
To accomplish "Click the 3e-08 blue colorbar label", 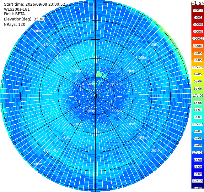I will pos(198,145).
